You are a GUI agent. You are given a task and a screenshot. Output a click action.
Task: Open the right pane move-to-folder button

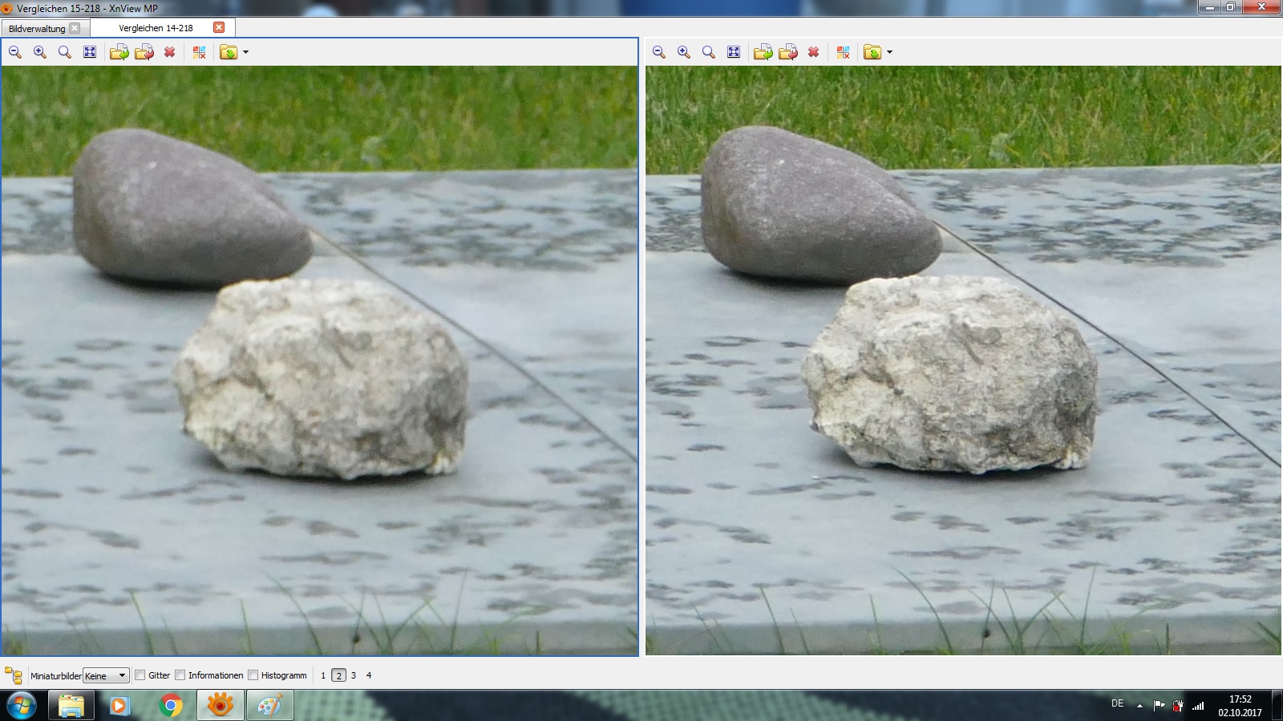pyautogui.click(x=872, y=52)
